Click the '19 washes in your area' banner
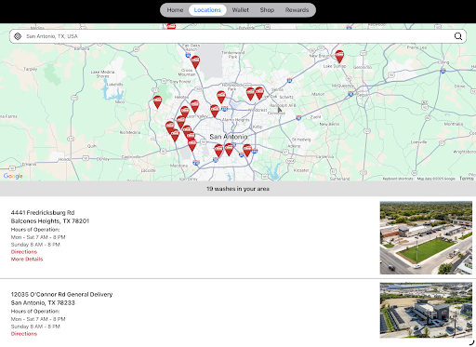 click(x=238, y=189)
